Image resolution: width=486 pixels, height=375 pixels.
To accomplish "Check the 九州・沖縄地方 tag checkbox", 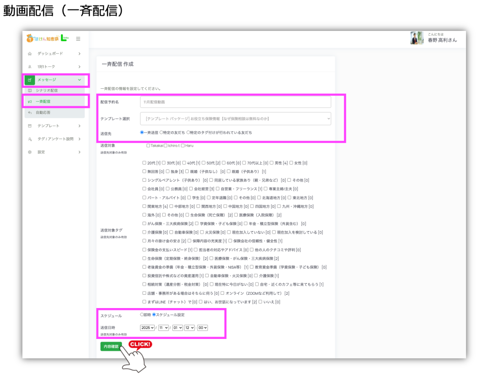I will tap(279, 206).
